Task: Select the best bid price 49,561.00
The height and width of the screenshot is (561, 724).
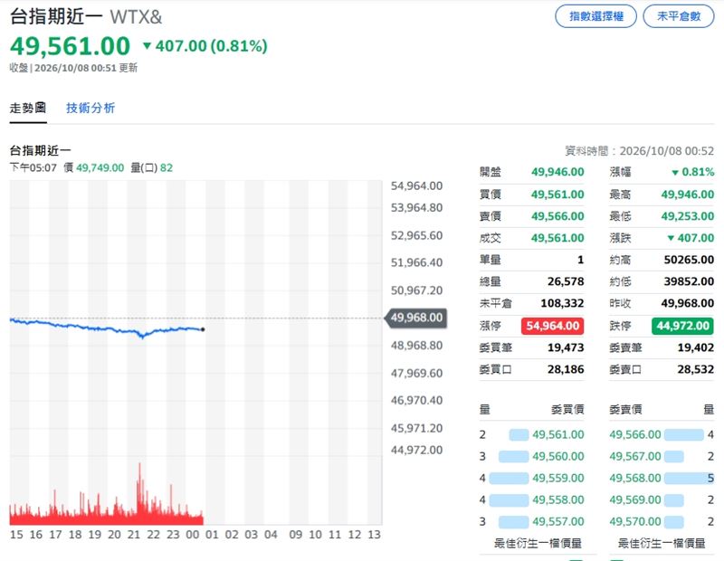Action: point(557,434)
